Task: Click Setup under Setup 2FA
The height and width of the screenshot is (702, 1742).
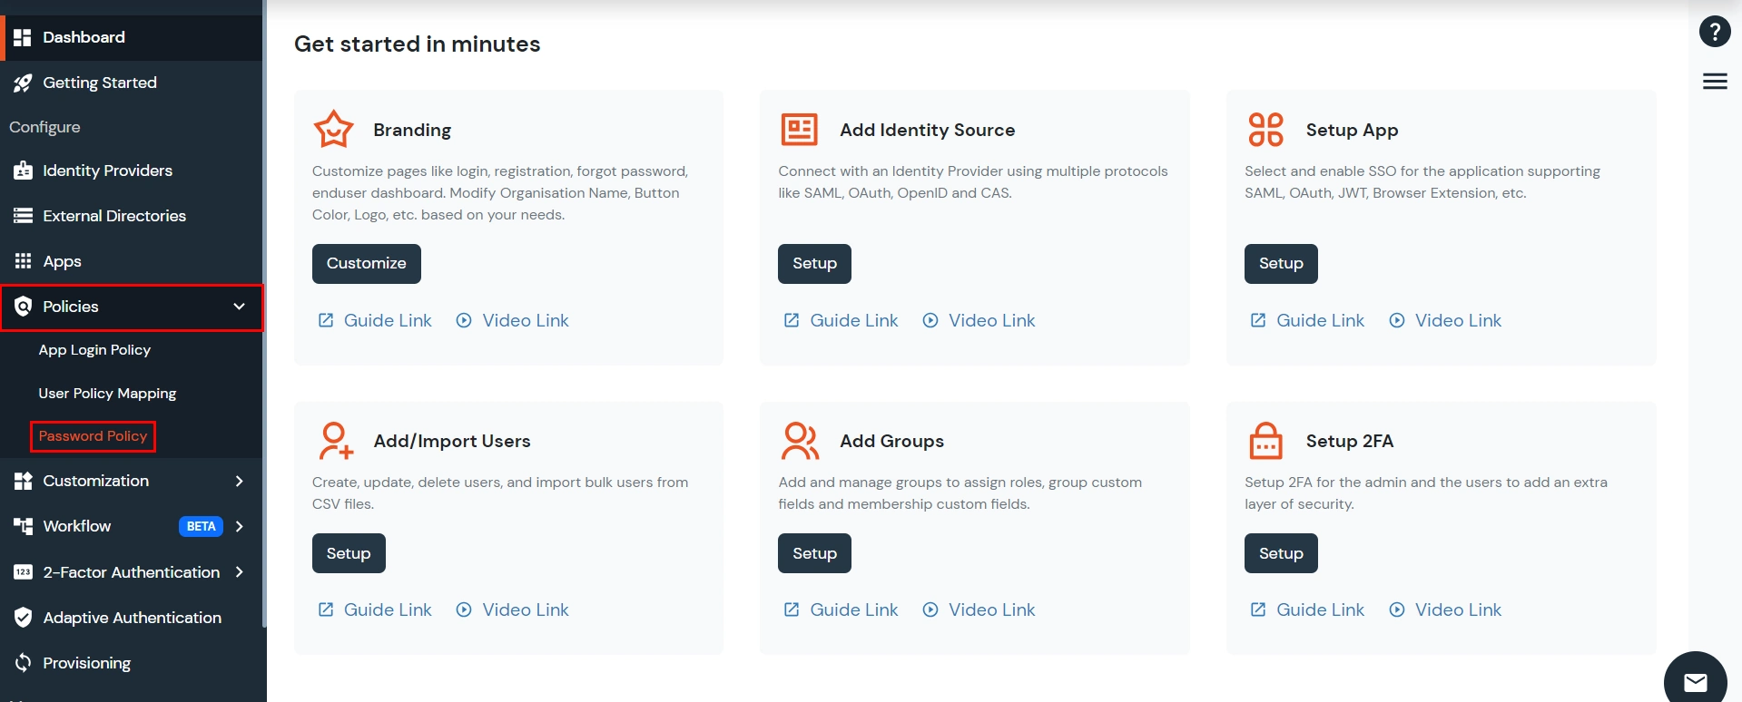Action: coord(1281,553)
